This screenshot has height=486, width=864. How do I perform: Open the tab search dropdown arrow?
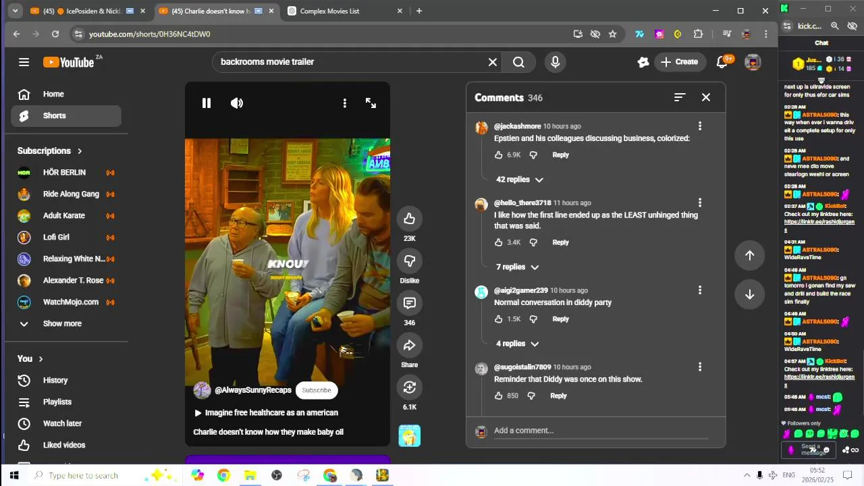tap(15, 11)
